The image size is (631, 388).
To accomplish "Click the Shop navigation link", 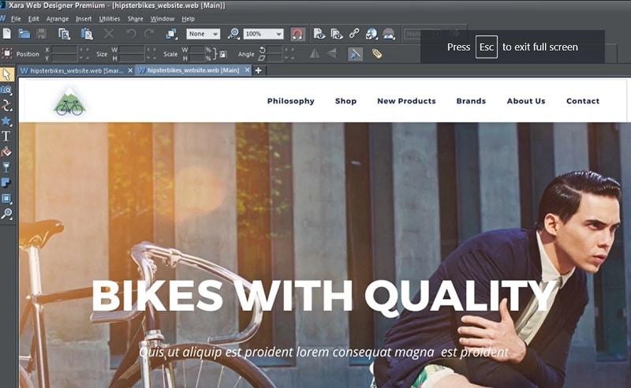I will 345,101.
